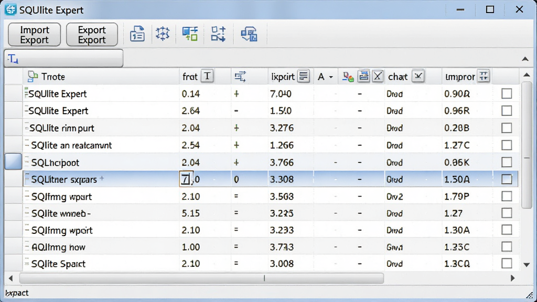Screen dimensions: 537x302
Task: Click the boxed X icon in header
Action: click(378, 76)
